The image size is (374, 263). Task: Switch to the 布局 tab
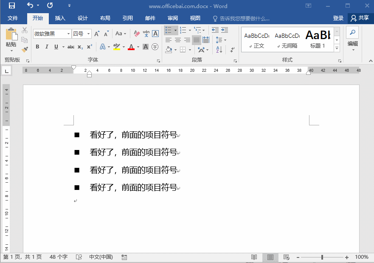(x=105, y=18)
